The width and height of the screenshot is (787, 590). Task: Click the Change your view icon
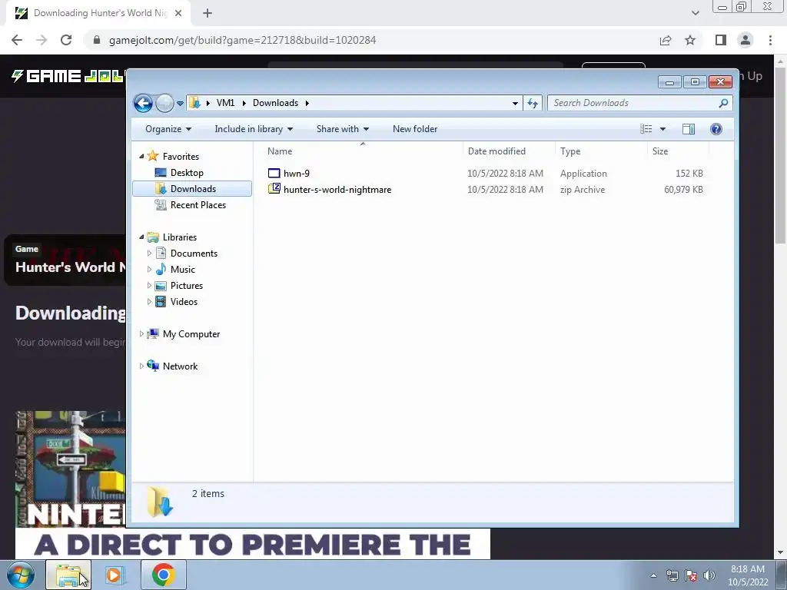pyautogui.click(x=646, y=129)
